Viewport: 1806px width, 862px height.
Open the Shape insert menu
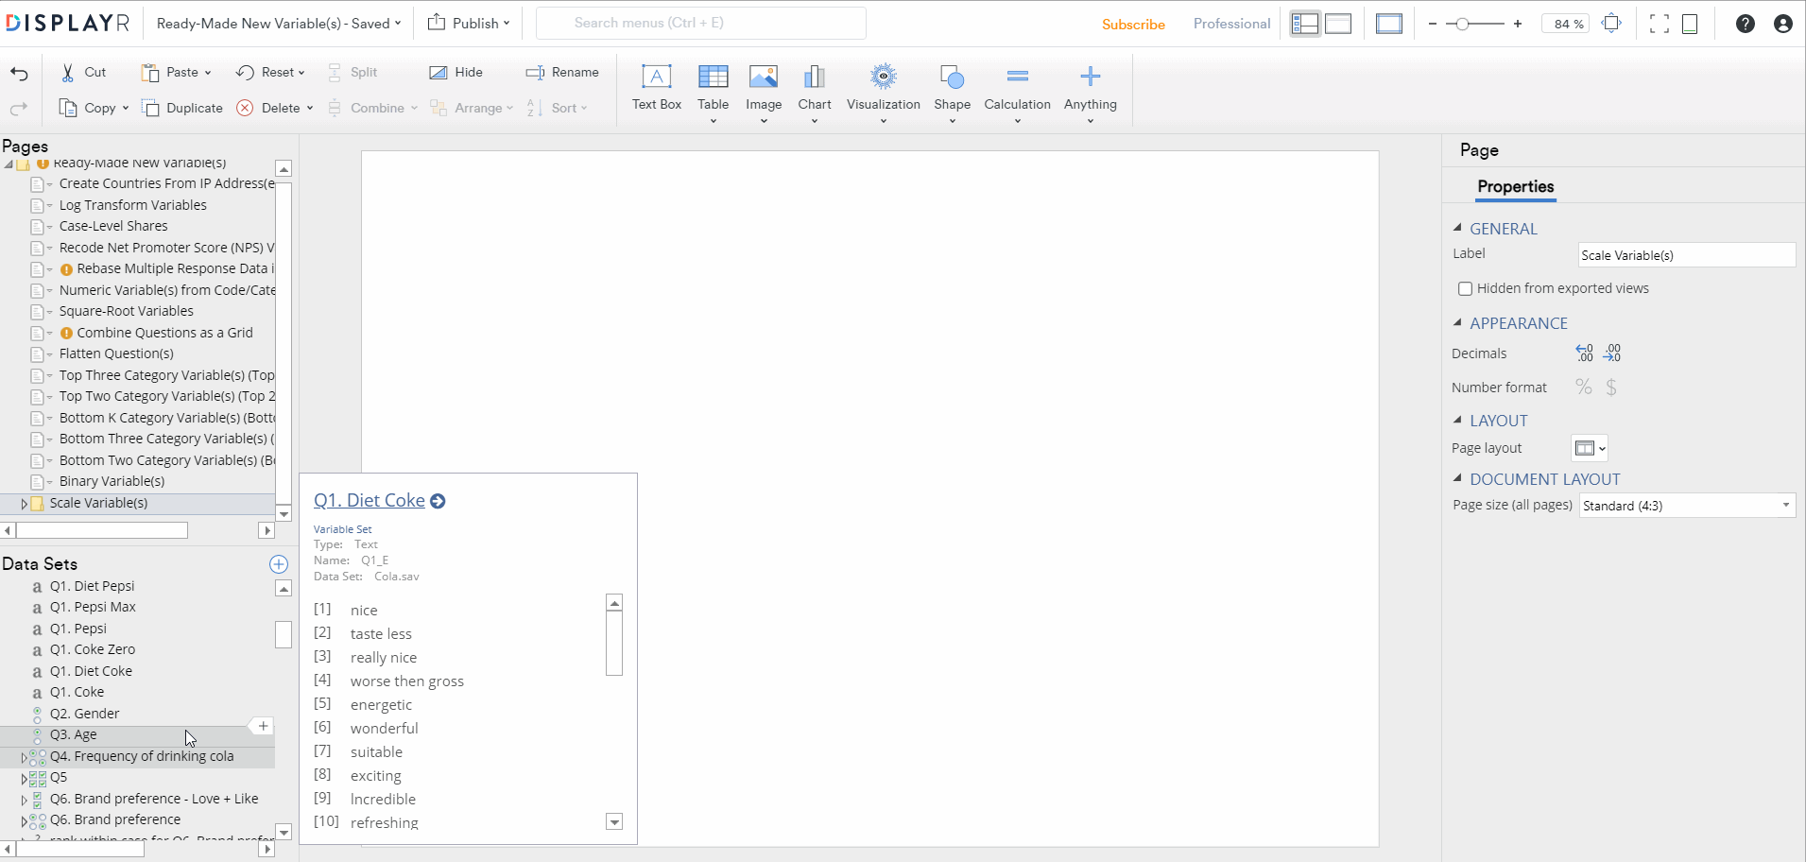tap(952, 93)
